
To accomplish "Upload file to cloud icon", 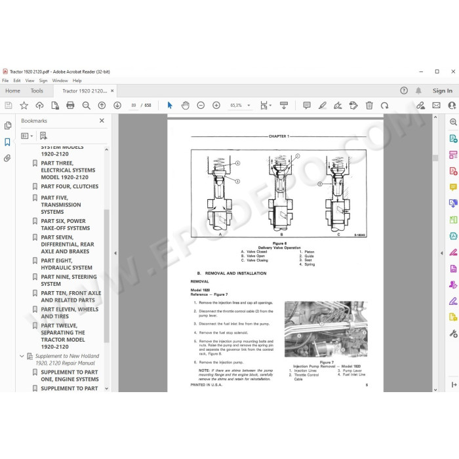I will pyautogui.click(x=39, y=106).
